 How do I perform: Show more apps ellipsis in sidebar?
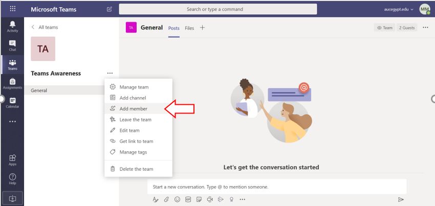point(12,122)
